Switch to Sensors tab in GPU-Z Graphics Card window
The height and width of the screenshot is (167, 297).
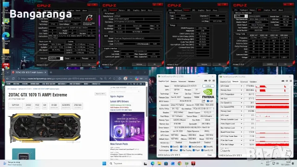(174, 82)
